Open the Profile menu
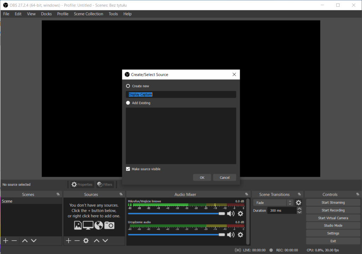The width and height of the screenshot is (362, 254). point(63,14)
